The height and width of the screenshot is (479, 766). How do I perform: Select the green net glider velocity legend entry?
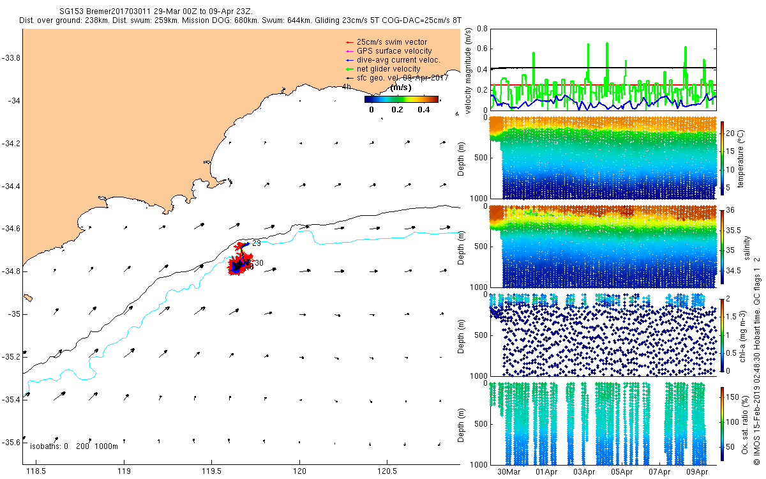coord(382,69)
